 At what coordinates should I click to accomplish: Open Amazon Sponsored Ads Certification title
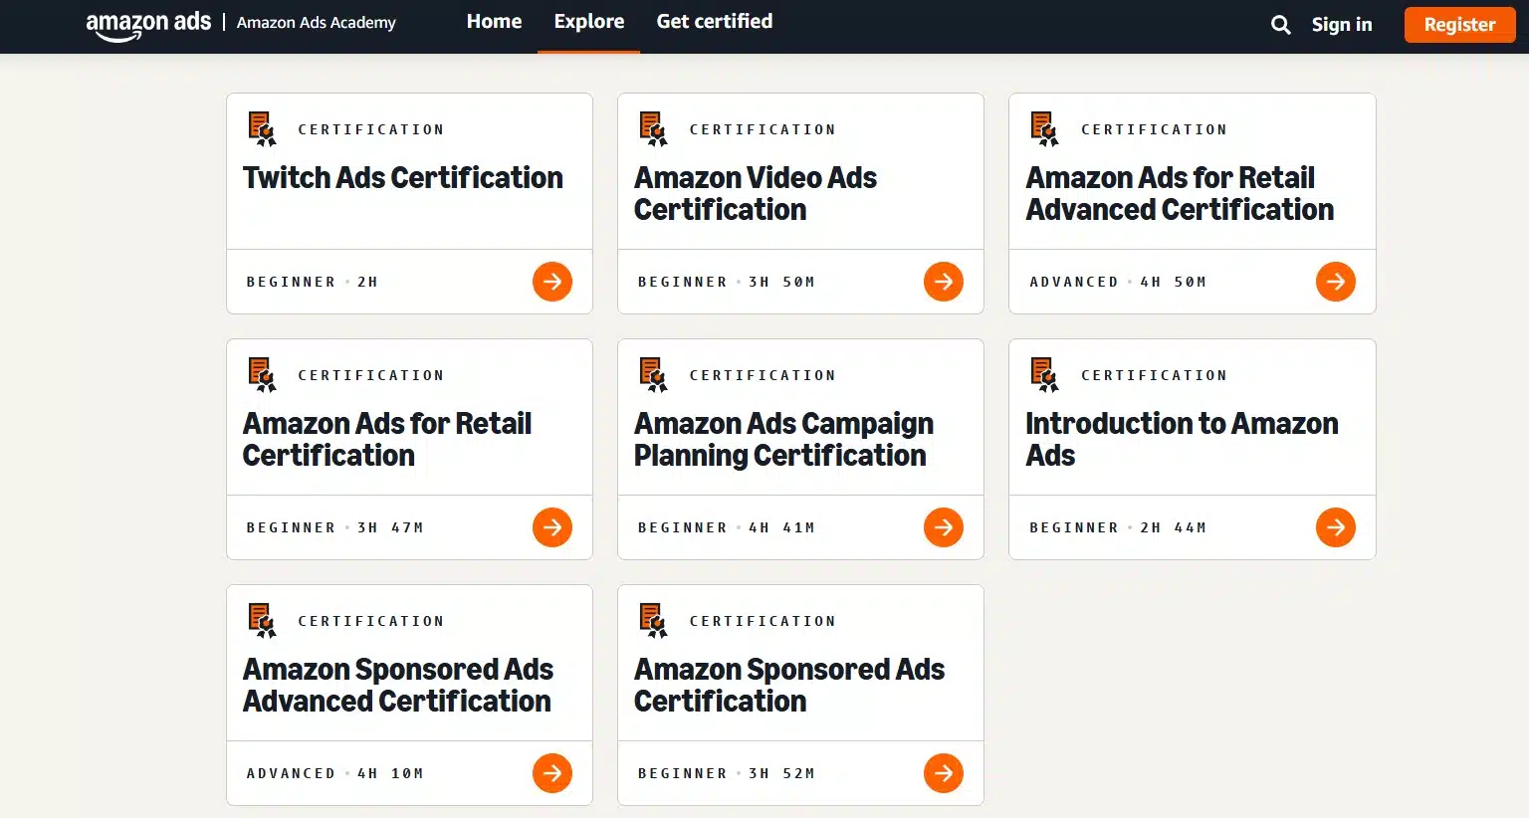coord(789,686)
